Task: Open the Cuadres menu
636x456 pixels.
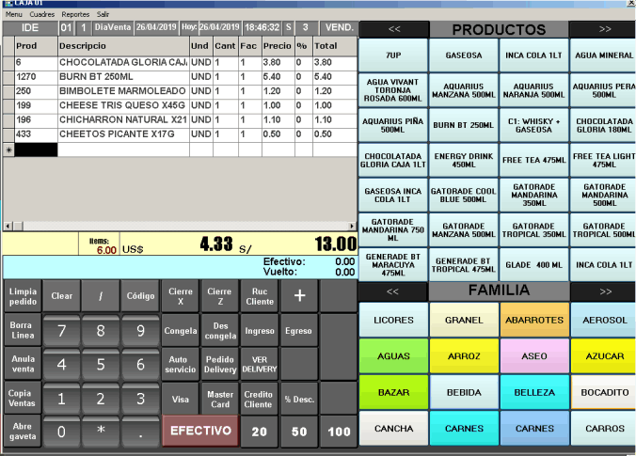Action: pyautogui.click(x=41, y=14)
